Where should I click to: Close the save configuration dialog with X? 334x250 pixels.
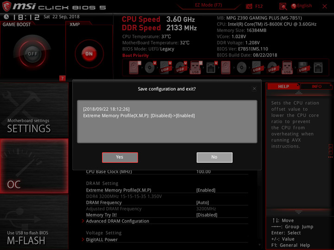click(x=254, y=88)
